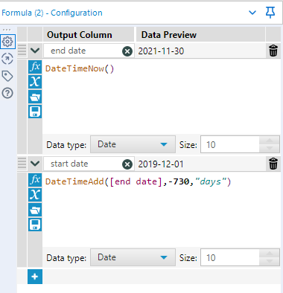
Task: Open the Help question mark icon
Action: [7, 93]
